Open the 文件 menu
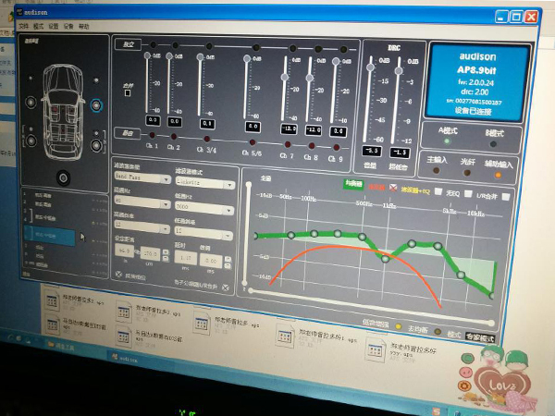The height and width of the screenshot is (416, 555). [23, 26]
